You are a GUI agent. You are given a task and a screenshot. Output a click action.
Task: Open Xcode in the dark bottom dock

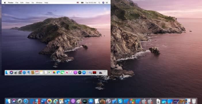[x=114, y=101]
